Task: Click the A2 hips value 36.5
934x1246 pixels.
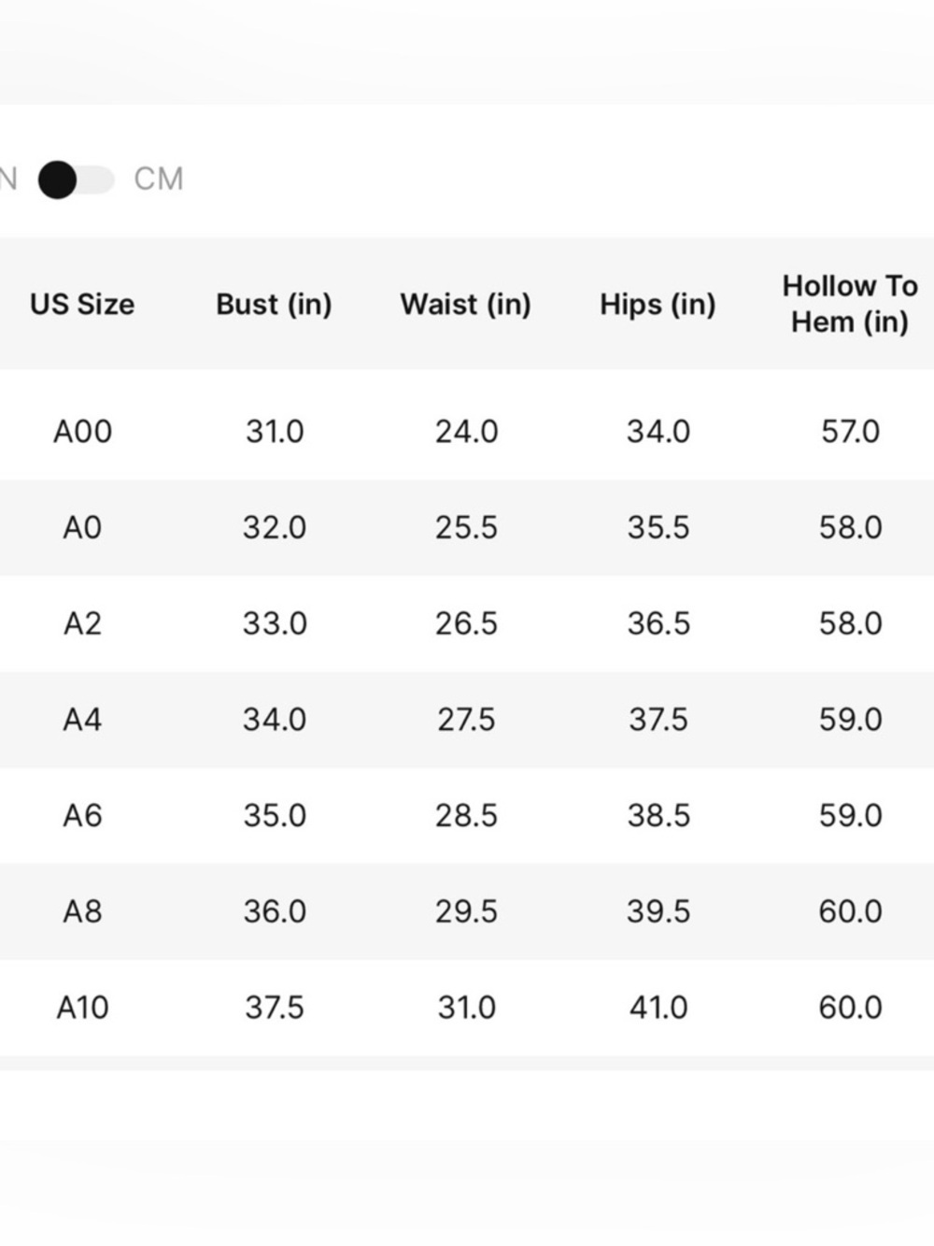Action: (658, 623)
